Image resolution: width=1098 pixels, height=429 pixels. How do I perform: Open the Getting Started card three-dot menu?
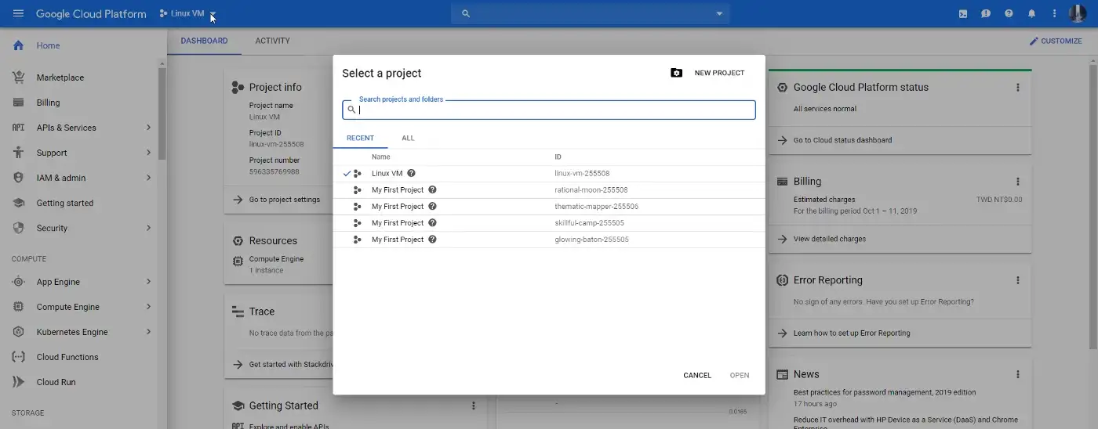pyautogui.click(x=474, y=406)
